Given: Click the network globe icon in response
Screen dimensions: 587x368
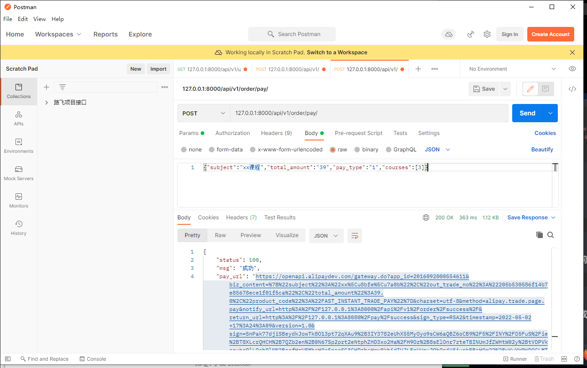Looking at the screenshot, I should pos(426,218).
